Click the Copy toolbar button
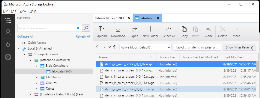 (x=184, y=32)
